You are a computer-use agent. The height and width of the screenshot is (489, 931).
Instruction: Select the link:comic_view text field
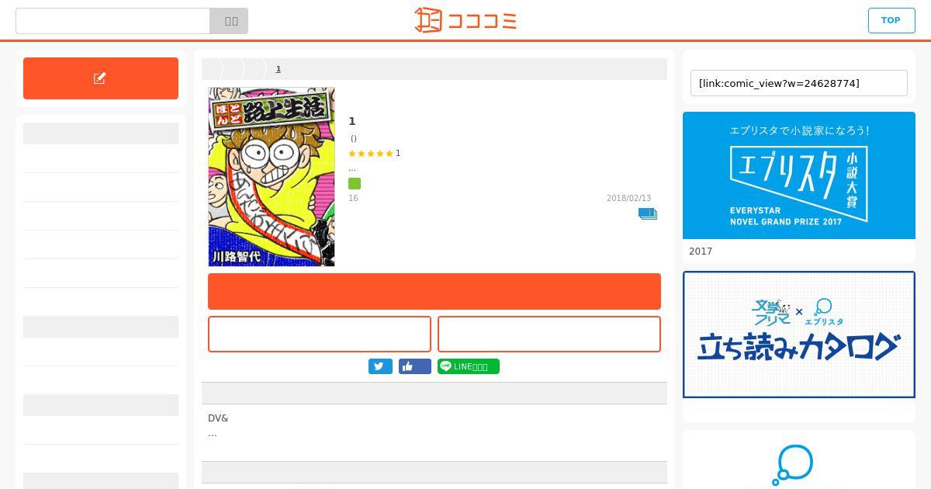799,83
